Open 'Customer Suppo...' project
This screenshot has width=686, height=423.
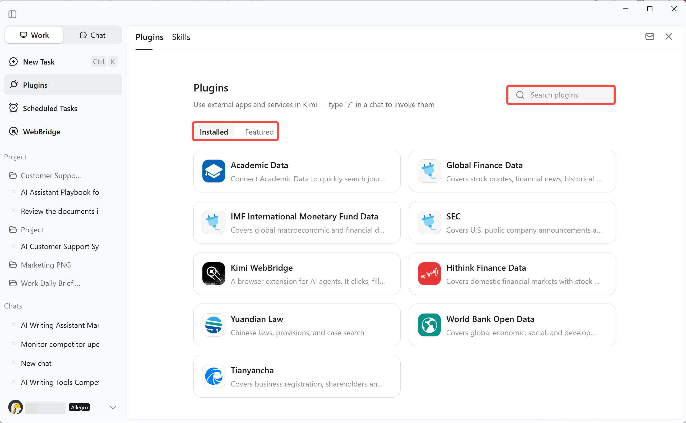[51, 176]
